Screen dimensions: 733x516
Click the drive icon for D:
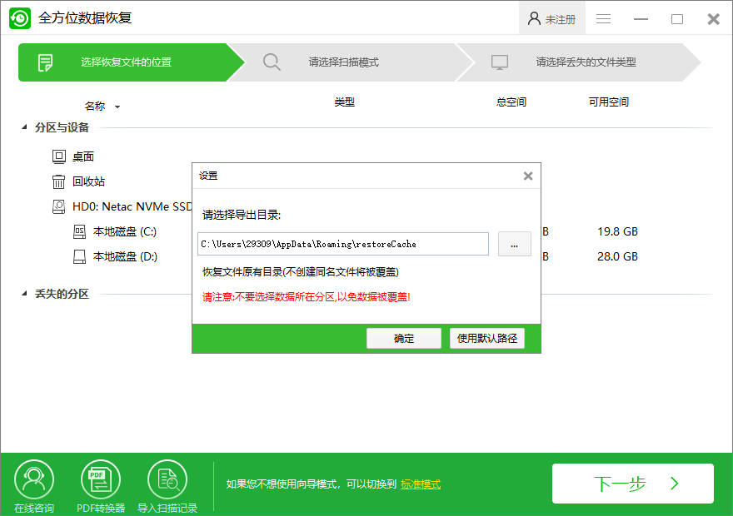click(79, 256)
